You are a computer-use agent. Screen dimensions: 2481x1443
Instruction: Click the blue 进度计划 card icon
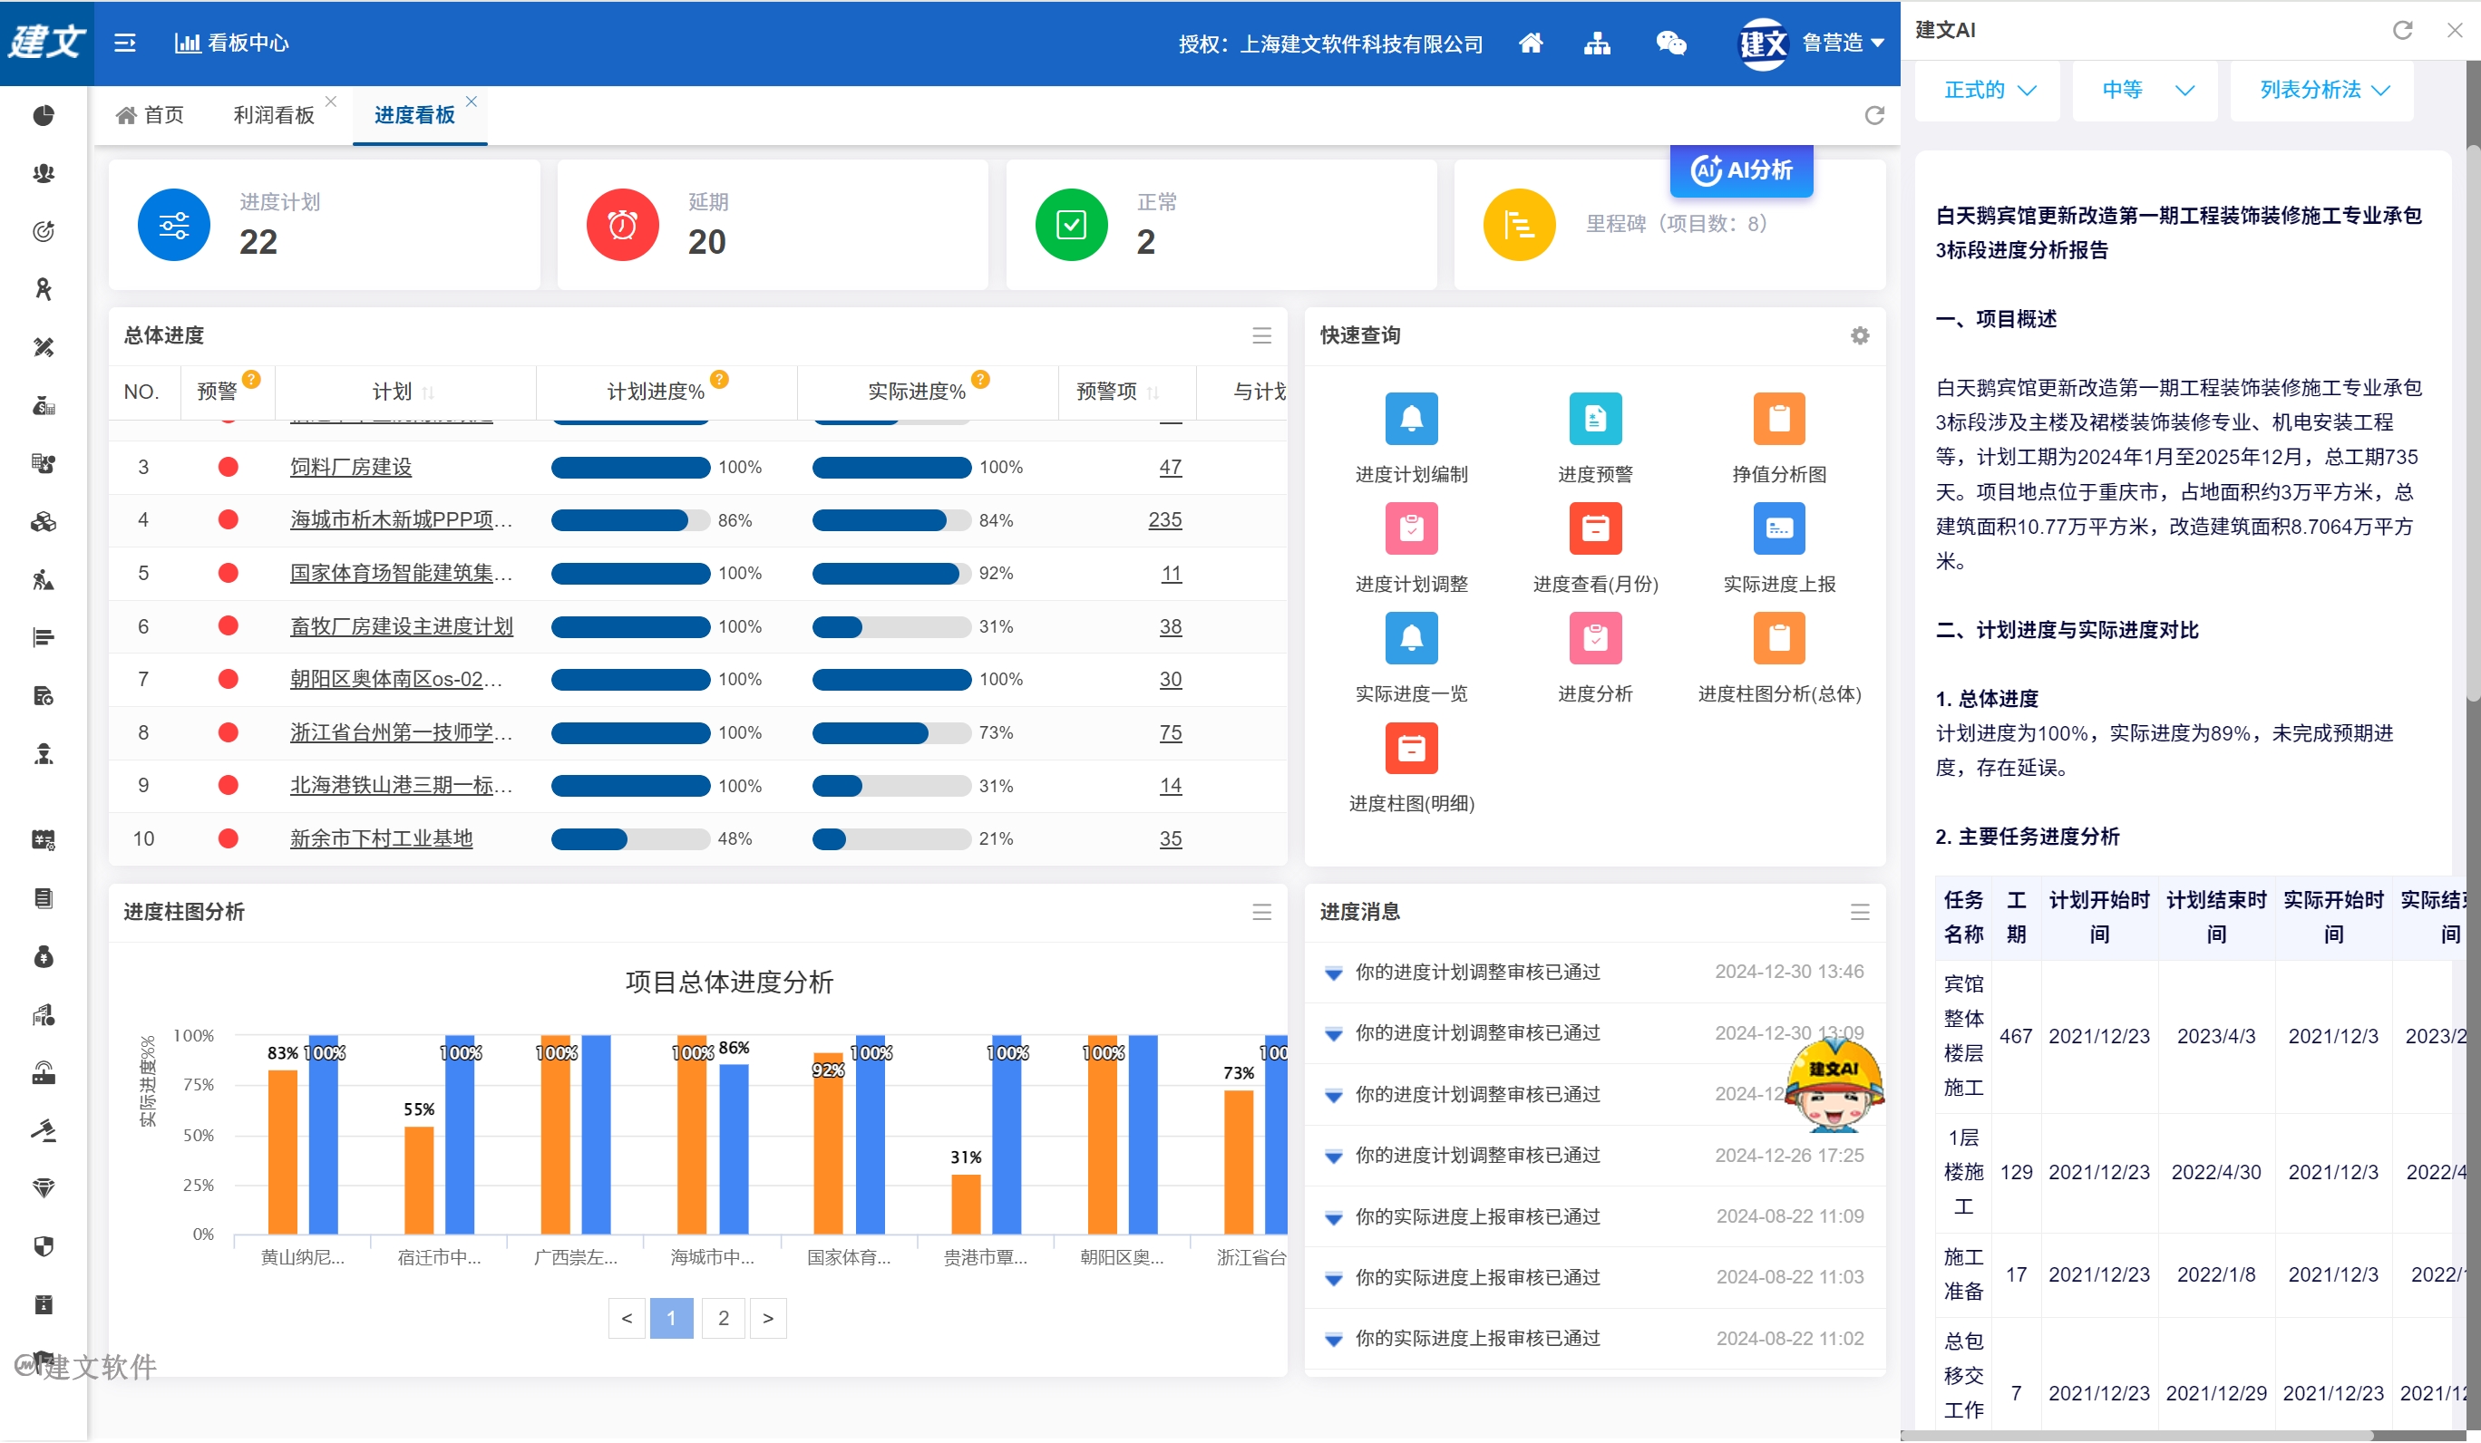coord(173,225)
